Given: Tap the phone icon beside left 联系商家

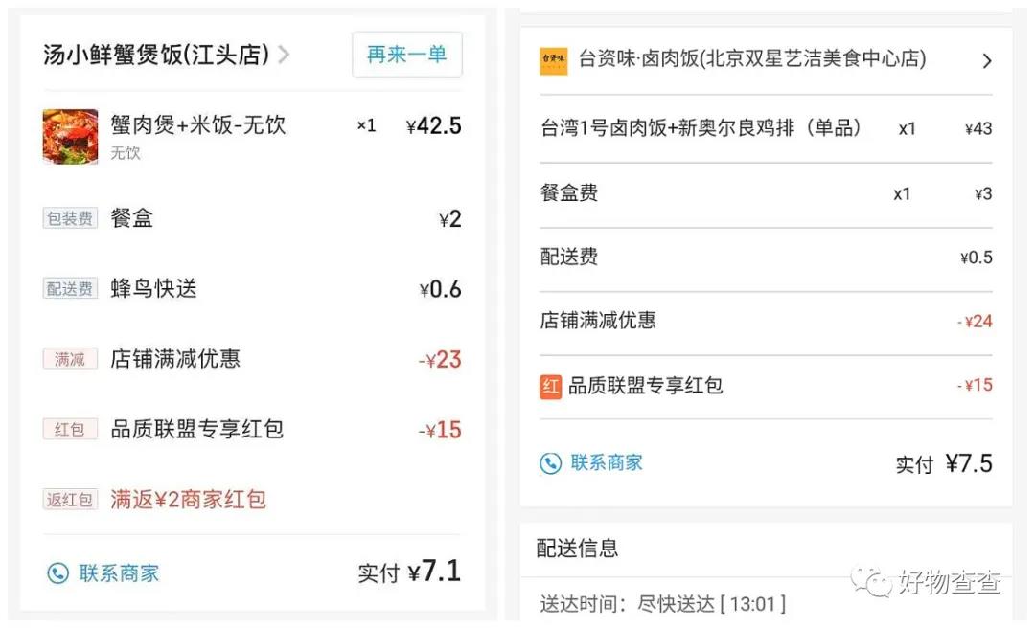Looking at the screenshot, I should coord(58,573).
